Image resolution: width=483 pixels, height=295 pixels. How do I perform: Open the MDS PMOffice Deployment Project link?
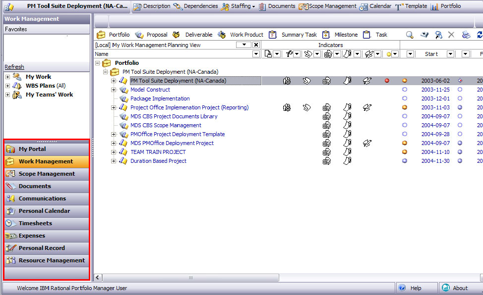[172, 144]
